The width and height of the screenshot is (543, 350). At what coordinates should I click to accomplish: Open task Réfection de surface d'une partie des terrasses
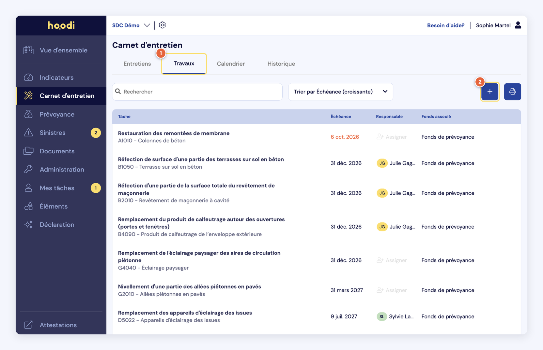(201, 159)
